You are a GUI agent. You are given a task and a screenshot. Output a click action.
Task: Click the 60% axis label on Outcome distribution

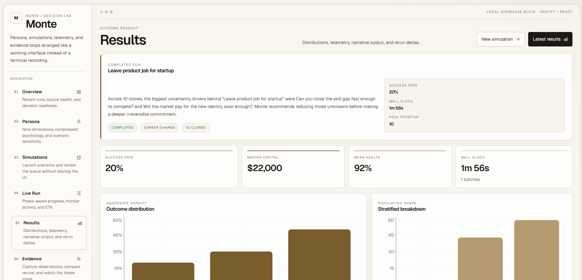click(x=117, y=220)
